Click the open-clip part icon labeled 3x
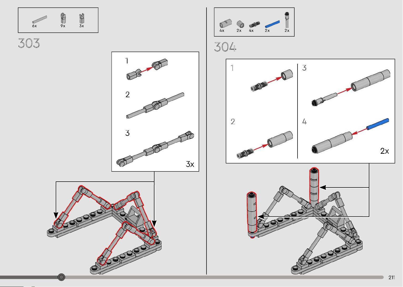The width and height of the screenshot is (403, 287). (x=82, y=18)
